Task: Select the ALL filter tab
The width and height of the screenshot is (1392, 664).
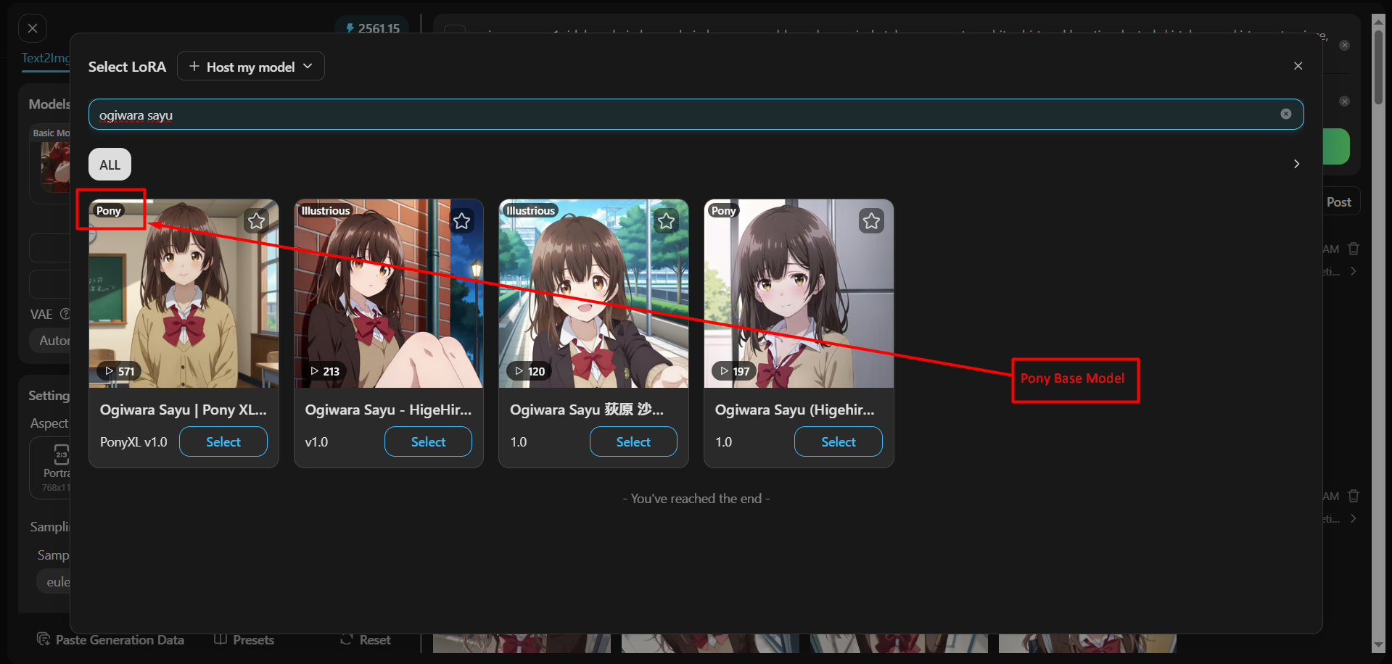Action: (x=110, y=165)
